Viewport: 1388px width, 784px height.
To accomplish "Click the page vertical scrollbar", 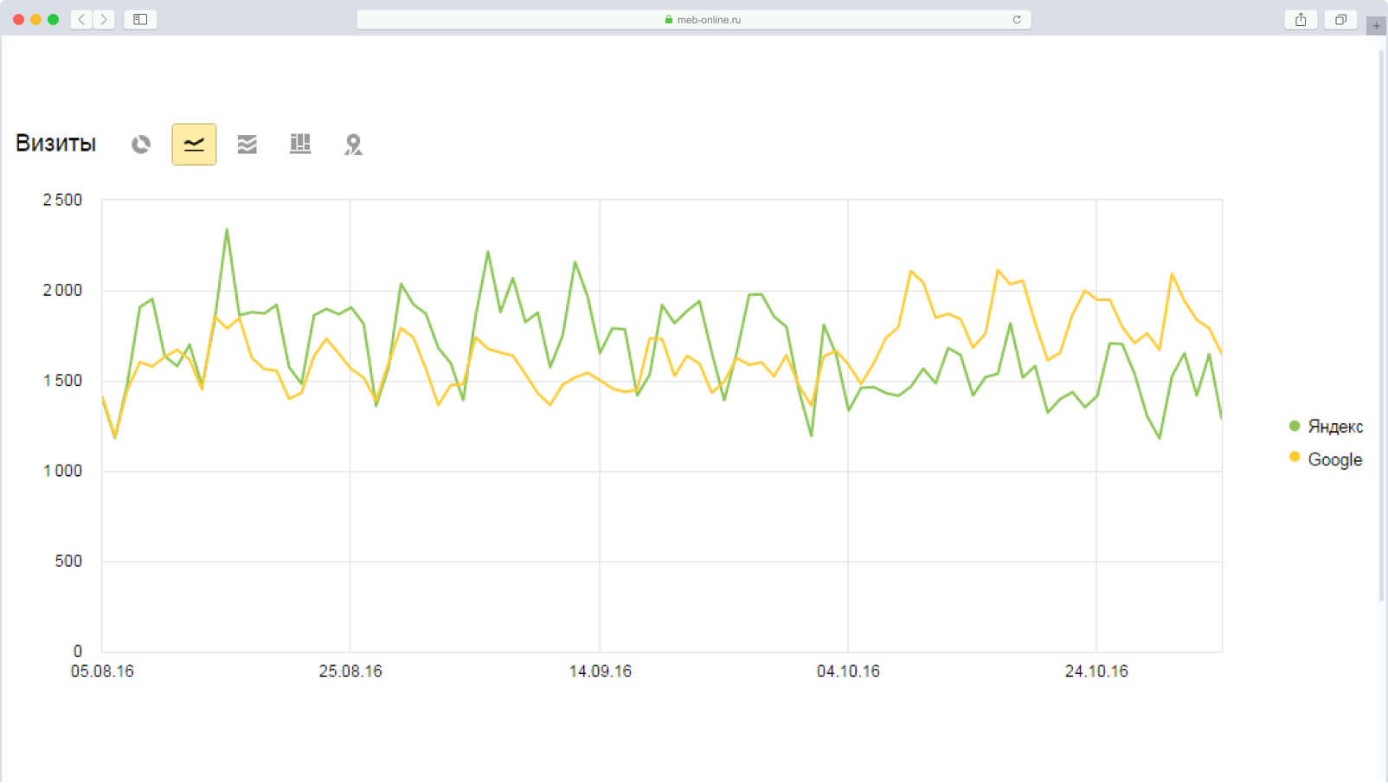I will tap(1381, 329).
